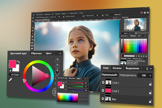This screenshot has height=108, width=162.
Task: Select the rectangular selection tool
Action: [x=33, y=25]
